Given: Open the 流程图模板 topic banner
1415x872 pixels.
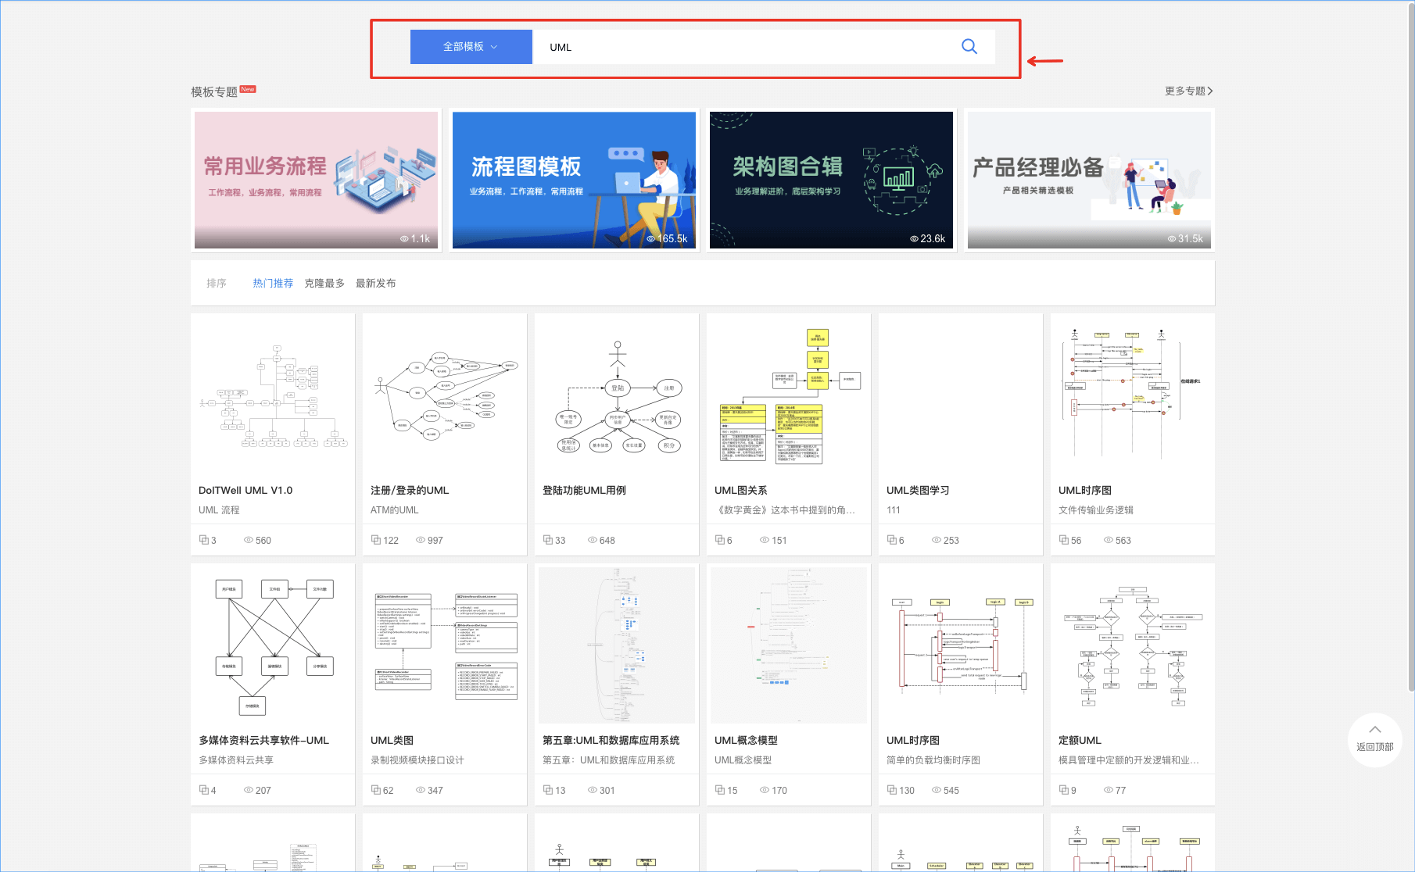Looking at the screenshot, I should pos(574,180).
